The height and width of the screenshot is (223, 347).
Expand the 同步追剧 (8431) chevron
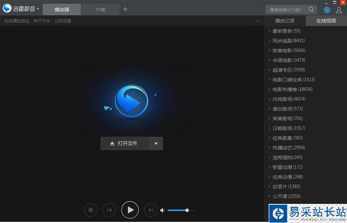pyautogui.click(x=269, y=41)
